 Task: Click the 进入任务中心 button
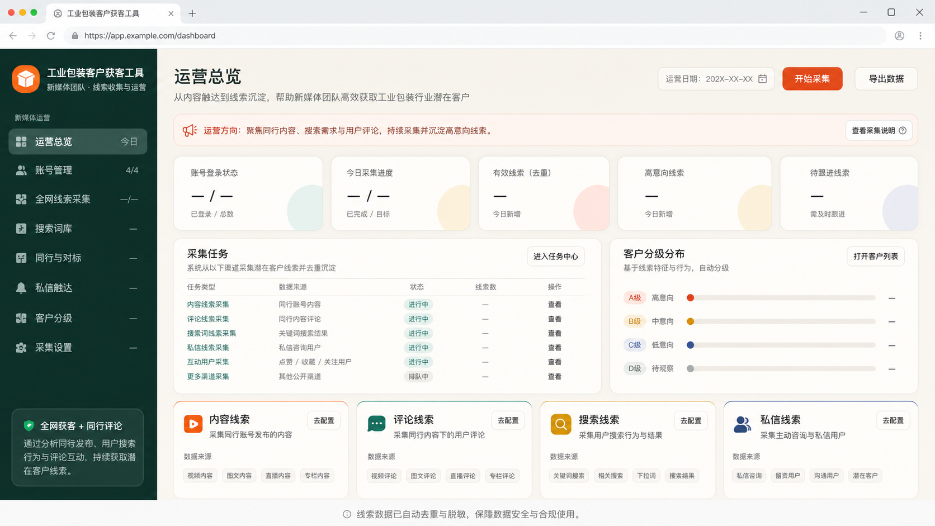pyautogui.click(x=556, y=257)
